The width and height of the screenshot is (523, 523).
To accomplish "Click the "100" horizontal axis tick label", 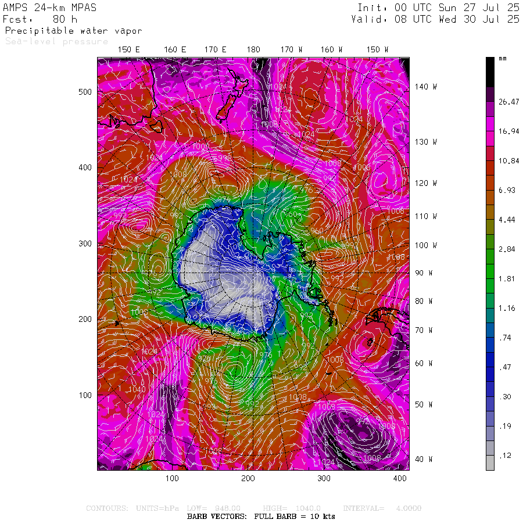I will pos(172,478).
